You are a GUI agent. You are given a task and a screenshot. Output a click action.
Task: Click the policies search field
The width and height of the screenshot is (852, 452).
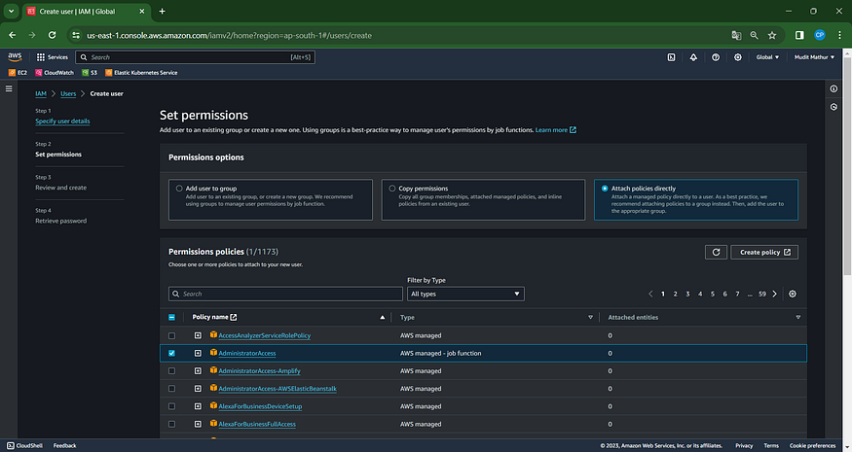point(286,295)
